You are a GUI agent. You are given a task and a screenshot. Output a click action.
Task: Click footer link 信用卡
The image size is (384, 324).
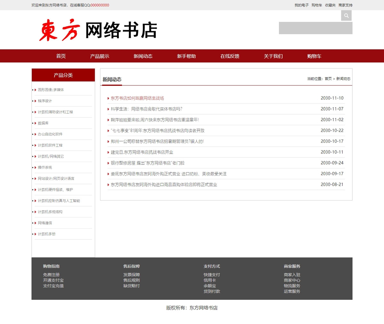click(210, 280)
